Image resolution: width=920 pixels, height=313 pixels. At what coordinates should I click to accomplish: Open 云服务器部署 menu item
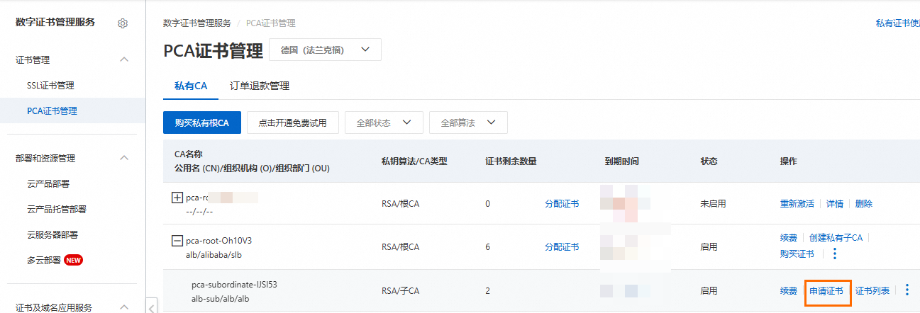pos(52,234)
